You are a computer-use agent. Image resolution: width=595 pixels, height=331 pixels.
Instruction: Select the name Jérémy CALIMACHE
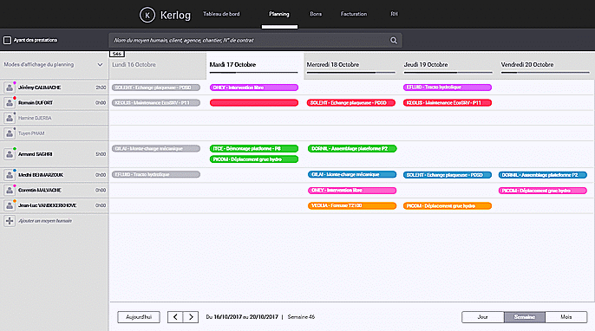40,88
